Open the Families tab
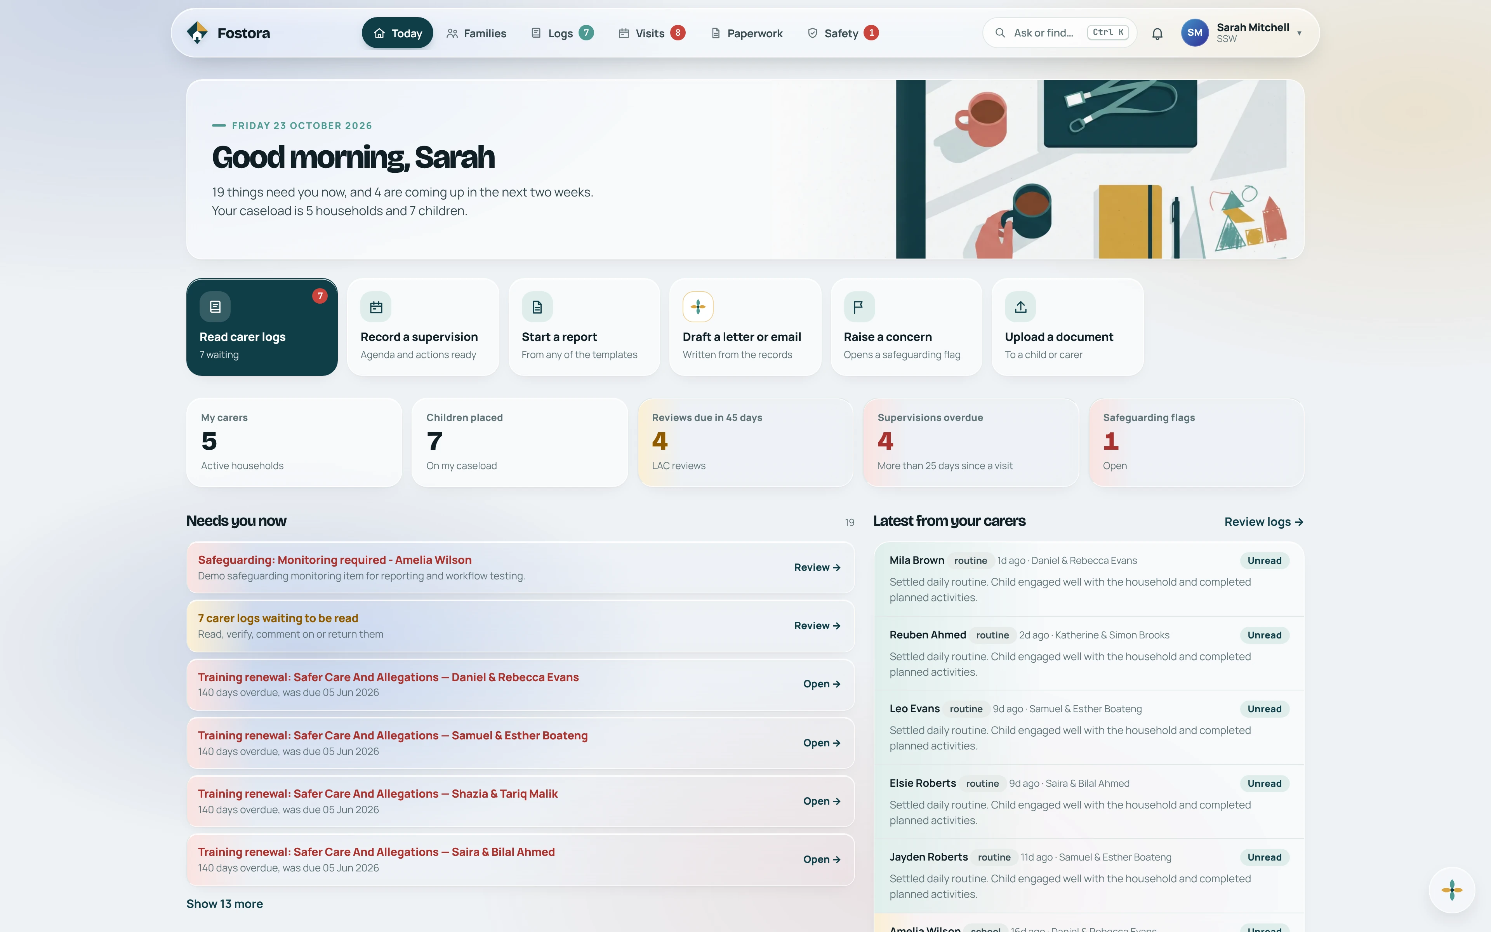Image resolution: width=1491 pixels, height=932 pixels. click(x=476, y=33)
